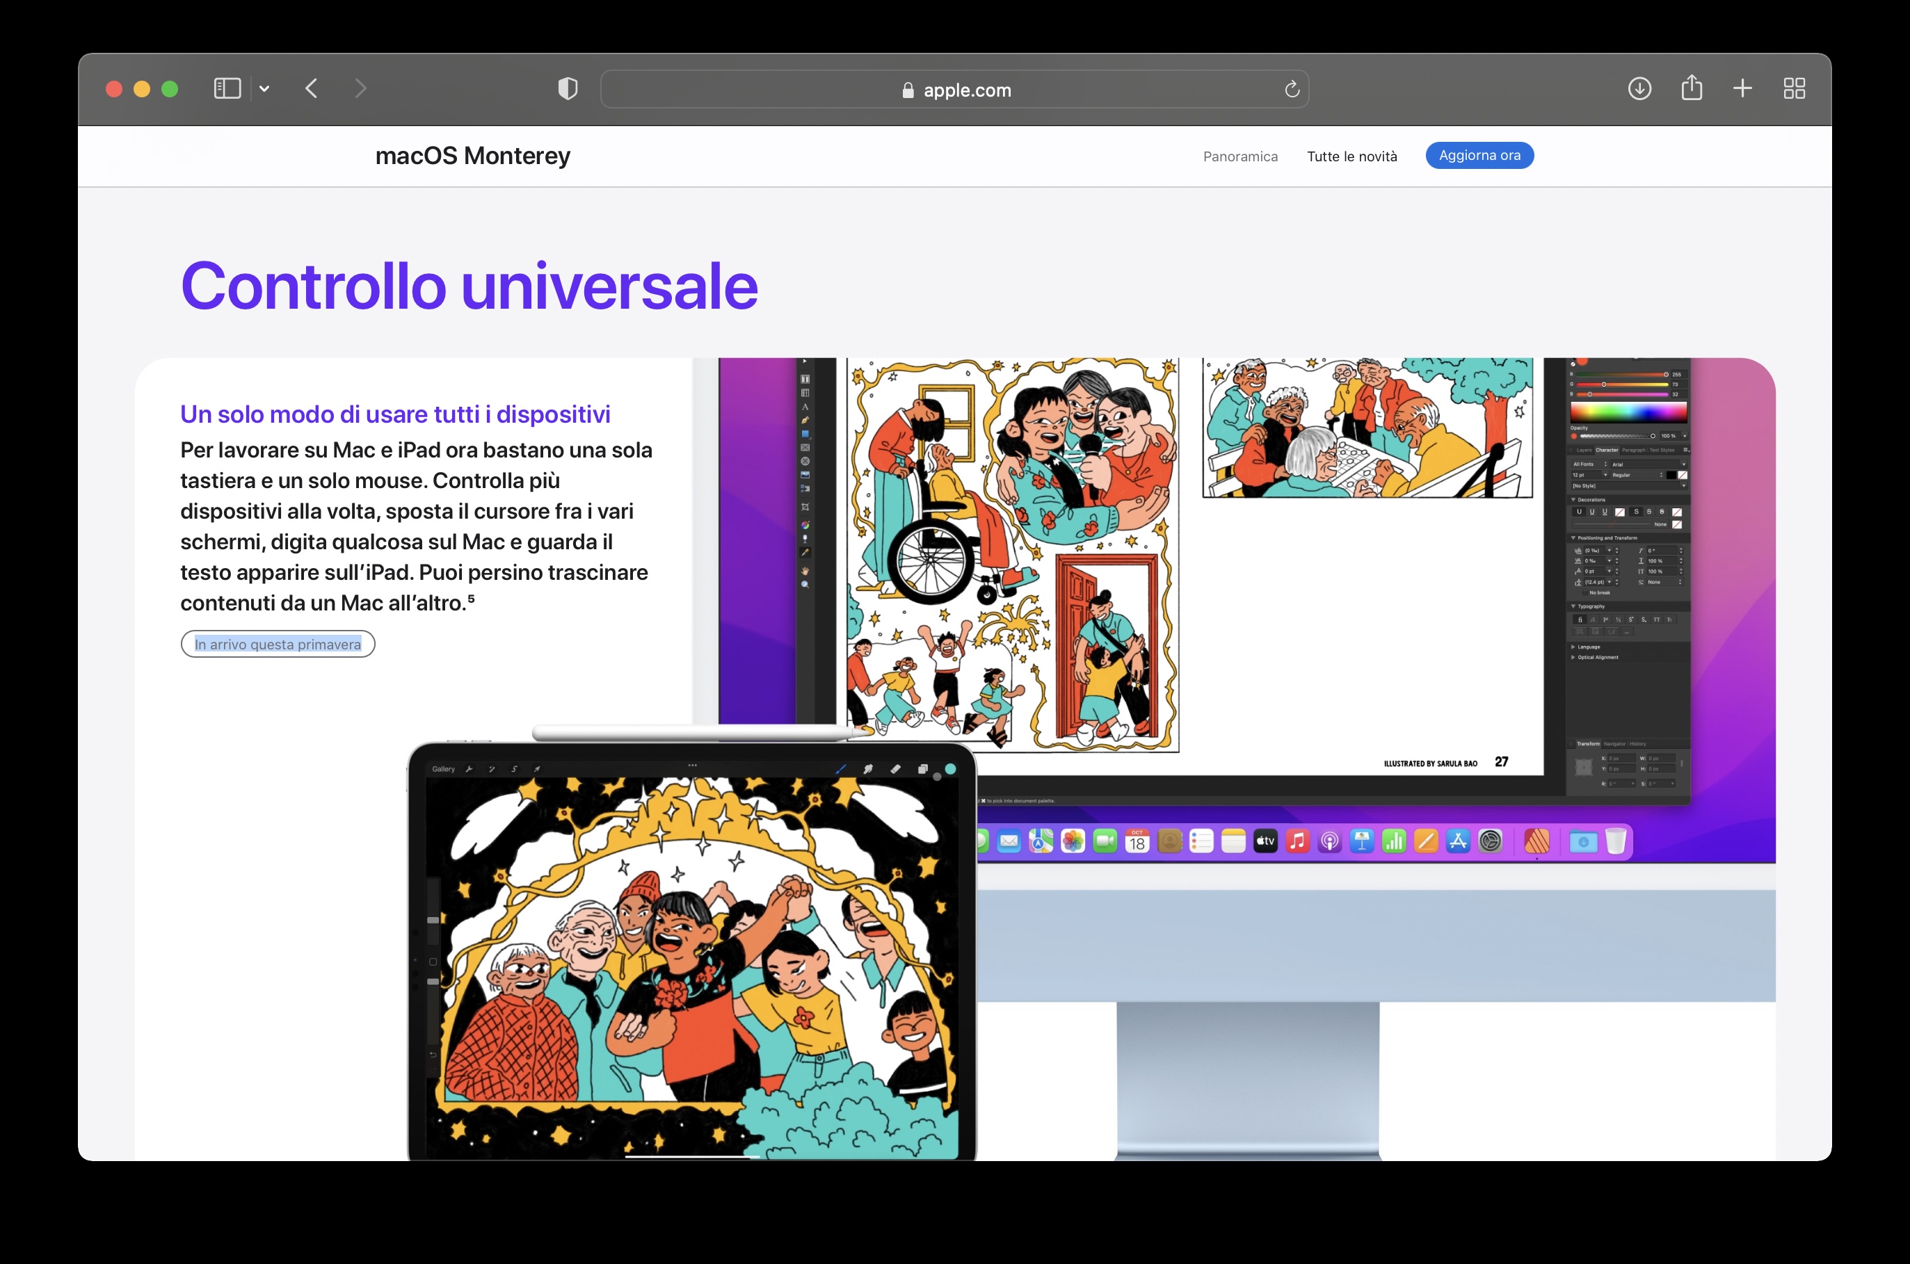Switch to the Panoramica section

click(x=1240, y=156)
